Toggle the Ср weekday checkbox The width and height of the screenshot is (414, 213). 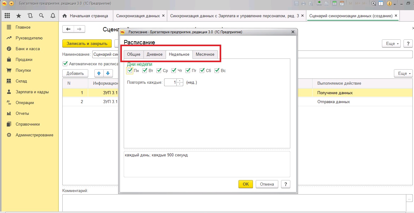[159, 70]
